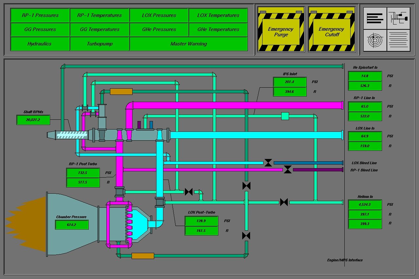Select RP-1 Post Turbo temperature 517.5
Image resolution: width=419 pixels, height=279 pixels.
coord(83,183)
